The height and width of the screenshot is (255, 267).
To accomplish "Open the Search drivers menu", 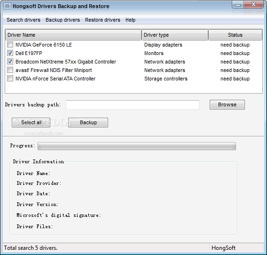I will coord(24,20).
